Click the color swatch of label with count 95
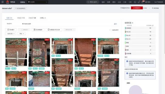Image resolution: width=165 pixels, height=94 pixels. click(x=125, y=28)
